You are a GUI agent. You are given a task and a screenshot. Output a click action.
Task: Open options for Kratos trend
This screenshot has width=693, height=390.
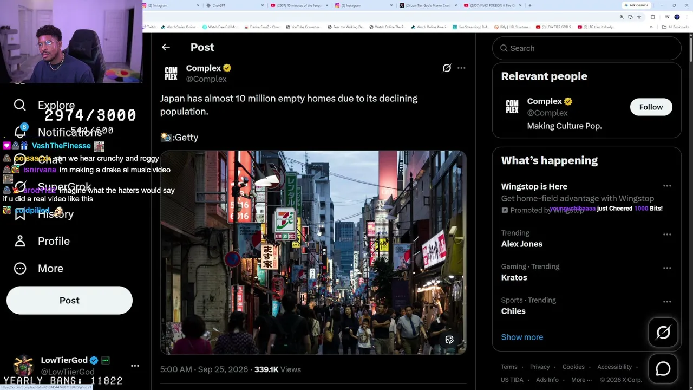click(667, 268)
